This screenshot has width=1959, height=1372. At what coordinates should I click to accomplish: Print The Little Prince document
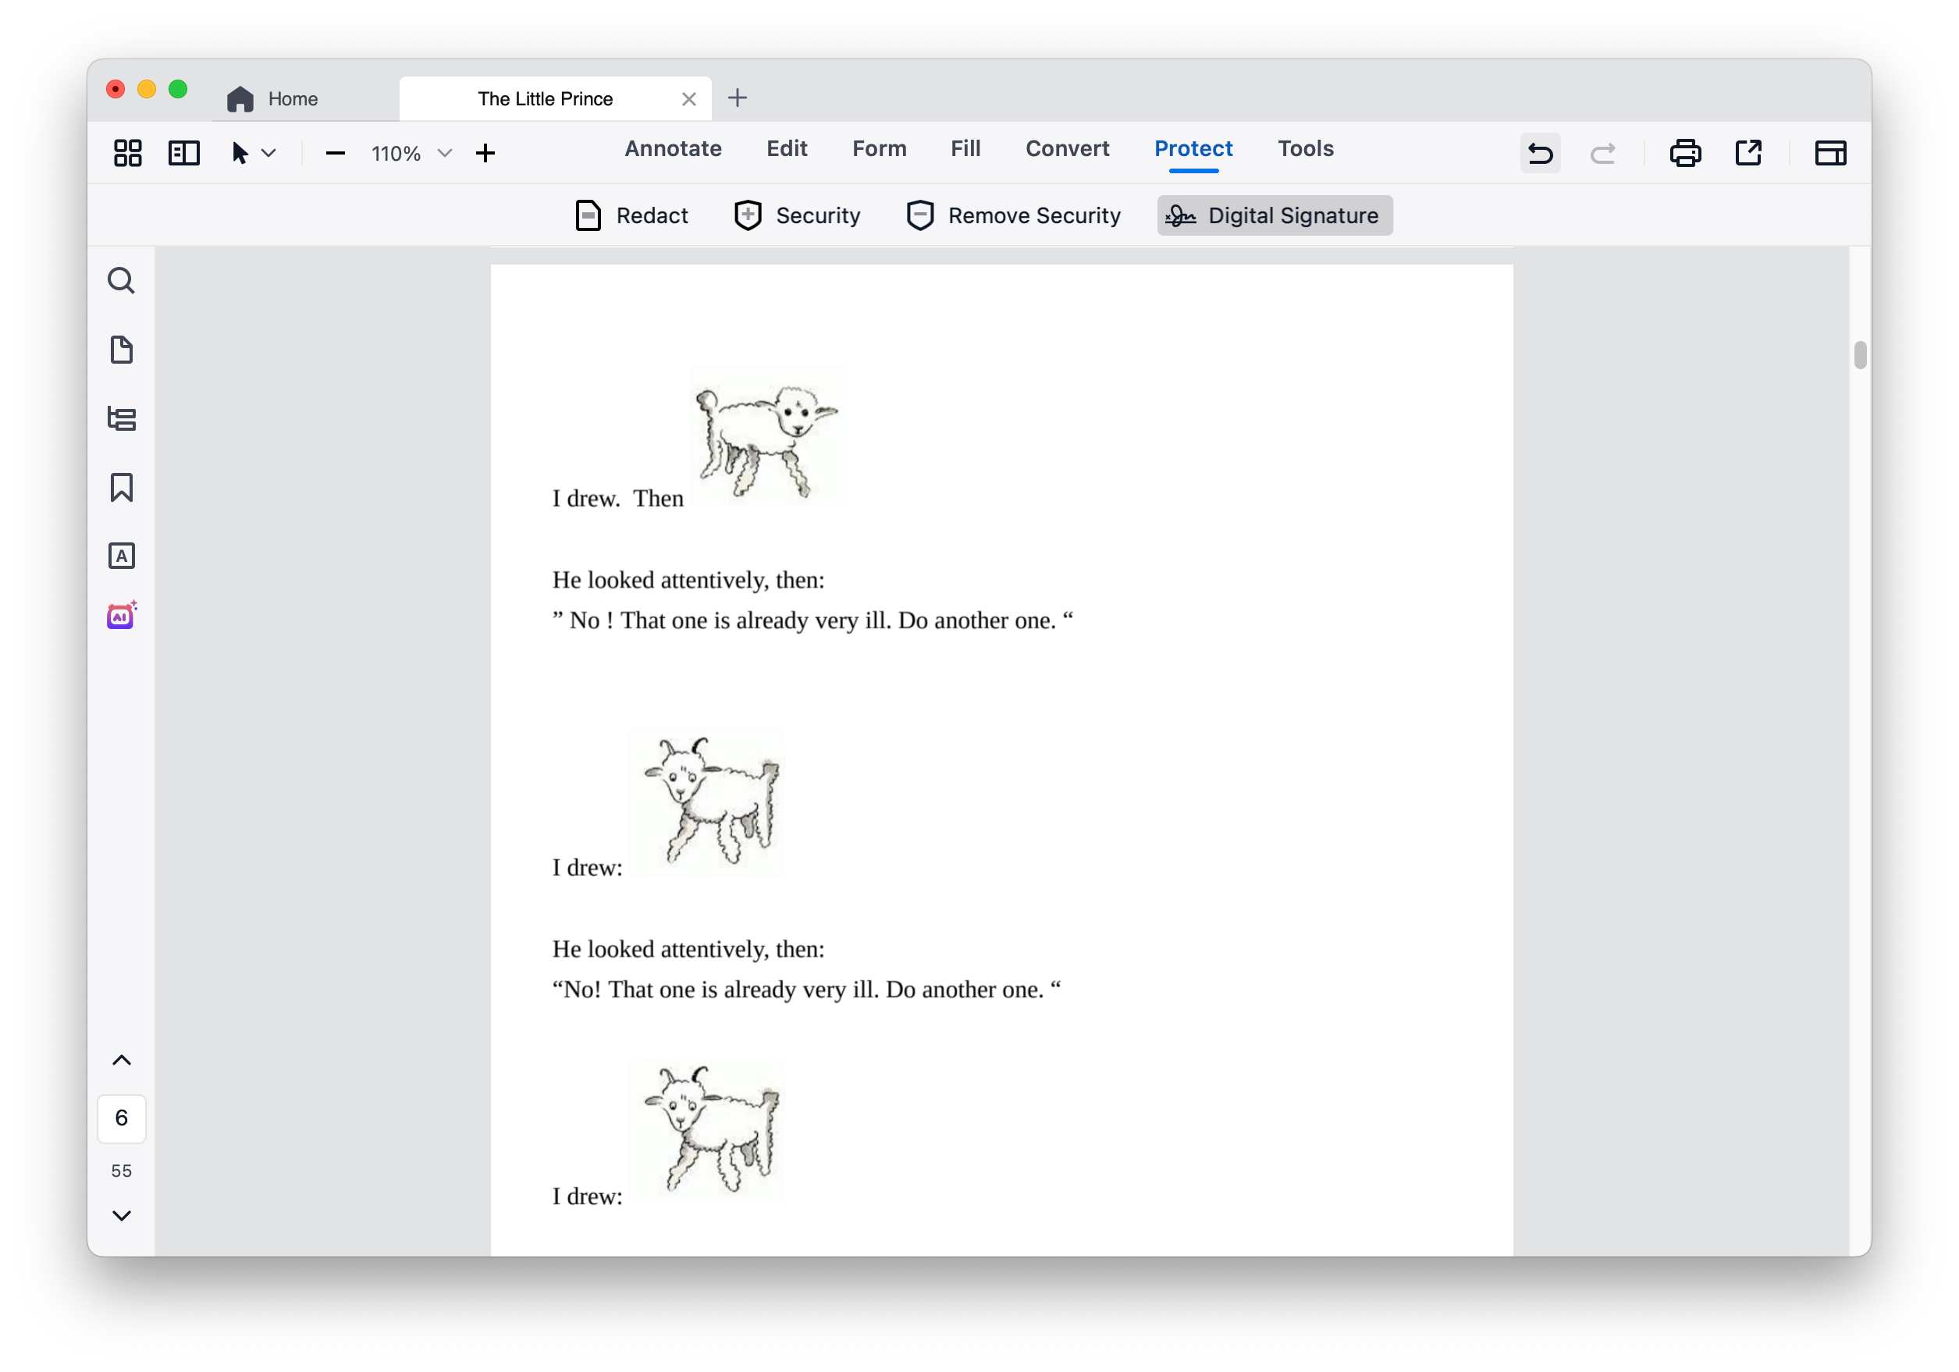[x=1685, y=153]
